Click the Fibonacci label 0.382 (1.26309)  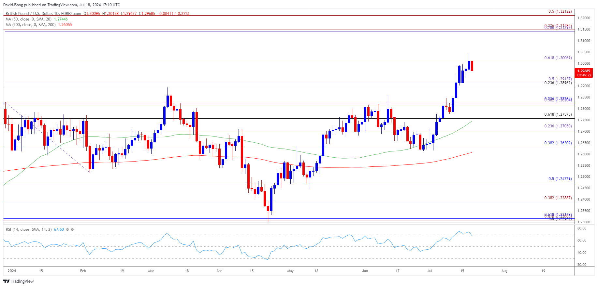[x=558, y=143]
